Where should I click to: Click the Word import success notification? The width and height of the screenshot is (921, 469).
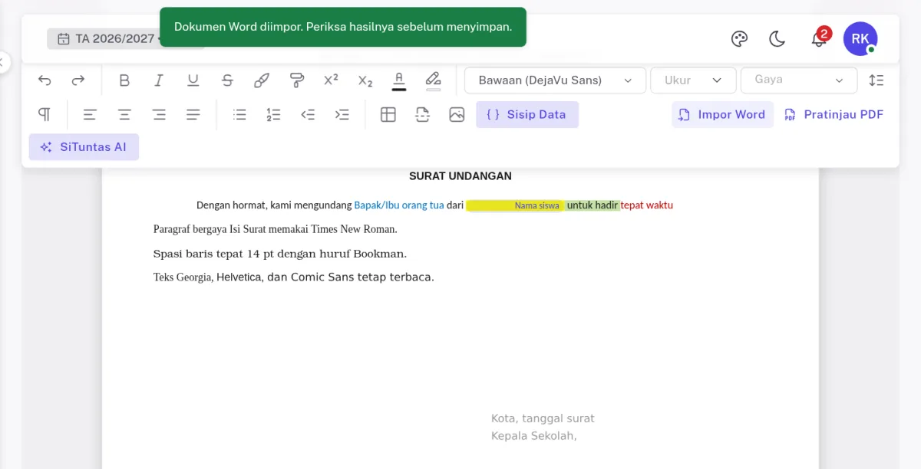(343, 27)
